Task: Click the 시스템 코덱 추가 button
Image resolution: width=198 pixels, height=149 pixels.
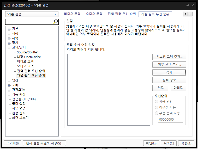Action: click(169, 57)
